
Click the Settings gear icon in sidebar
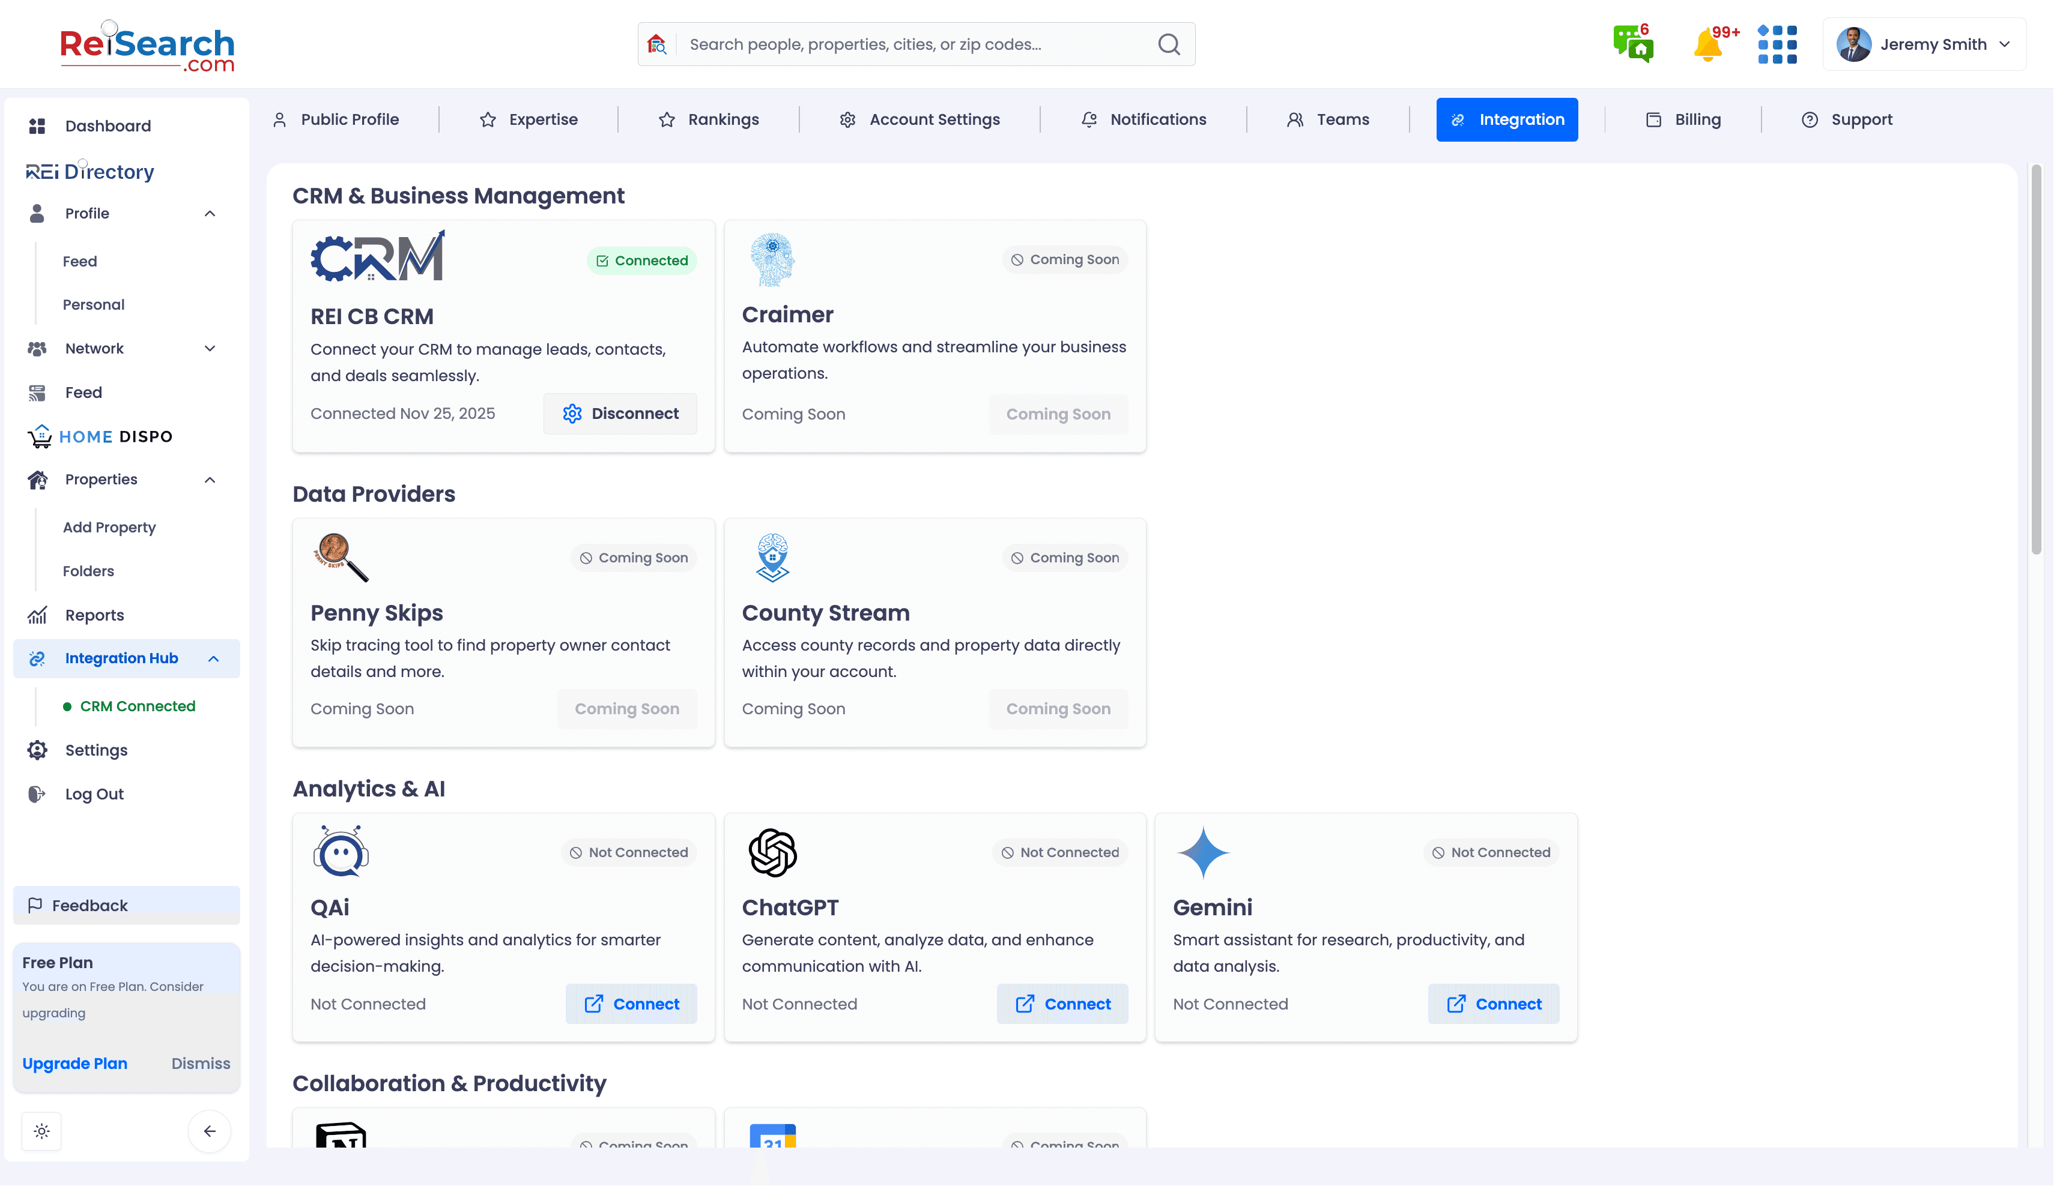37,750
